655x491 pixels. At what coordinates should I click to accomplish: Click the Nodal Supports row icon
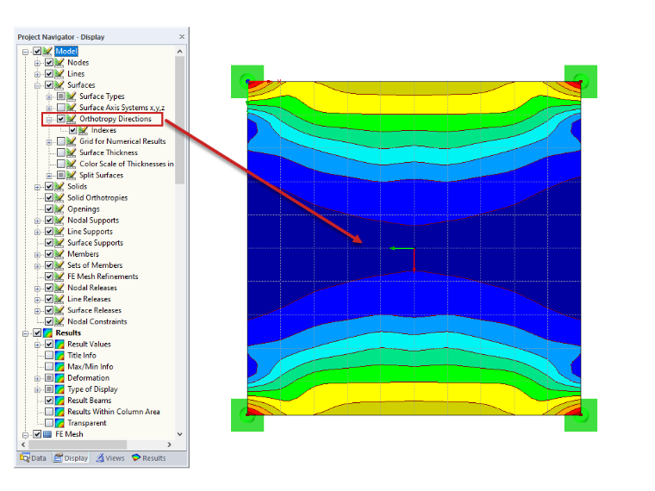(59, 221)
